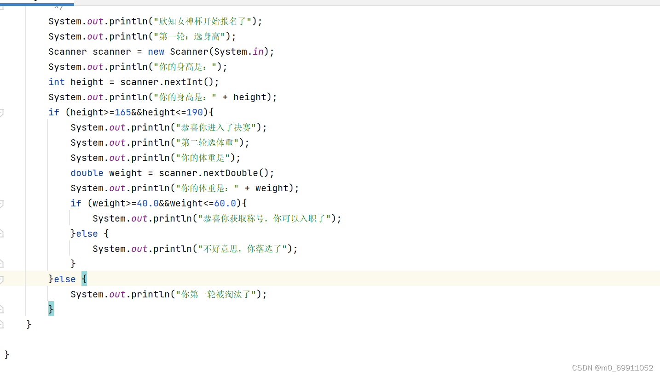Click the number 165 in the condition
The width and height of the screenshot is (660, 376).
(123, 112)
